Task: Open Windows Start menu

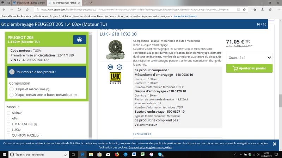Action: (x=4, y=154)
